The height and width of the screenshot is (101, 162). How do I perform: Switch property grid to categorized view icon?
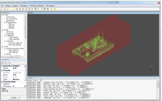[3, 63]
